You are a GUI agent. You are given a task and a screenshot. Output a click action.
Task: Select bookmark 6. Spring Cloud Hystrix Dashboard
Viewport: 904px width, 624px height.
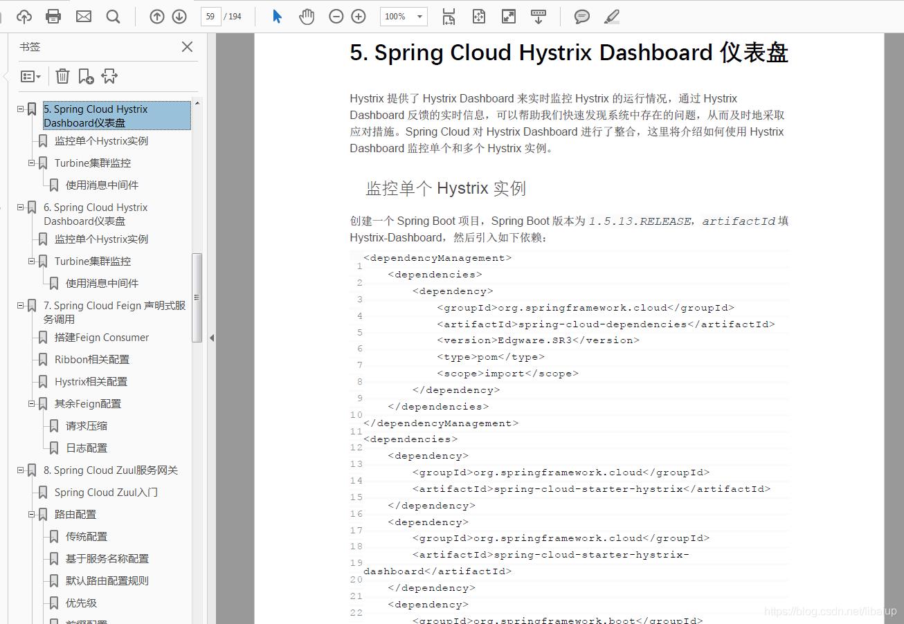(96, 214)
